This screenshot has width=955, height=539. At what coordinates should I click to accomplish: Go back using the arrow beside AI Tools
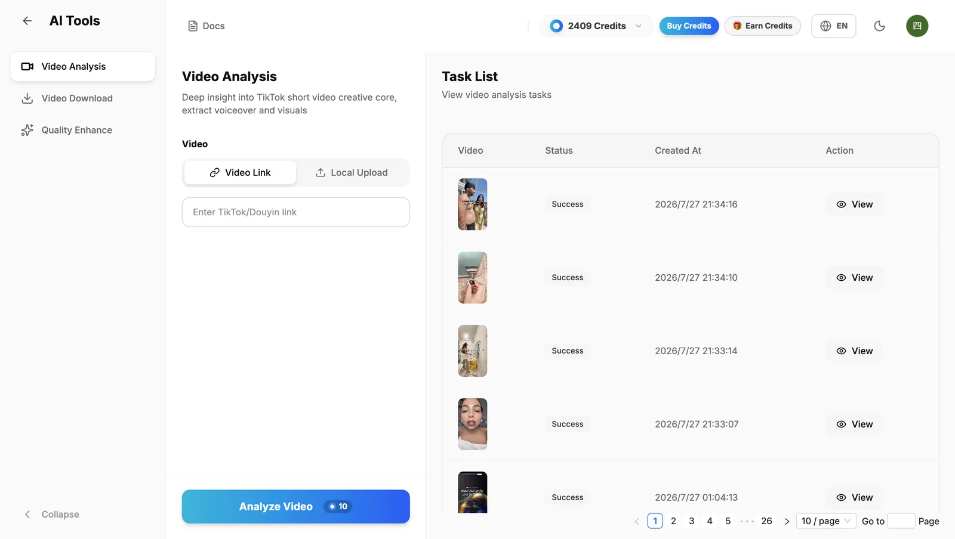(27, 21)
